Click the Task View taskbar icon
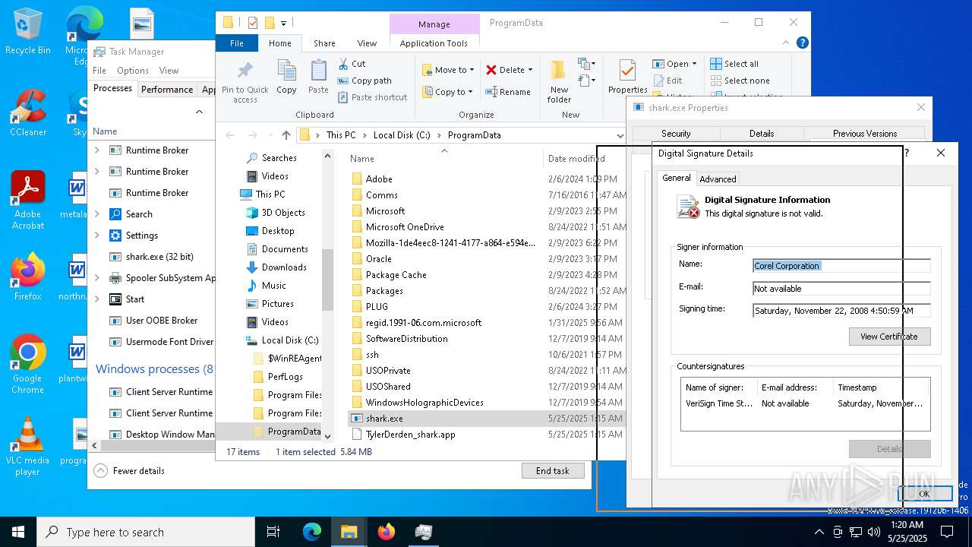972x547 pixels. click(x=273, y=532)
